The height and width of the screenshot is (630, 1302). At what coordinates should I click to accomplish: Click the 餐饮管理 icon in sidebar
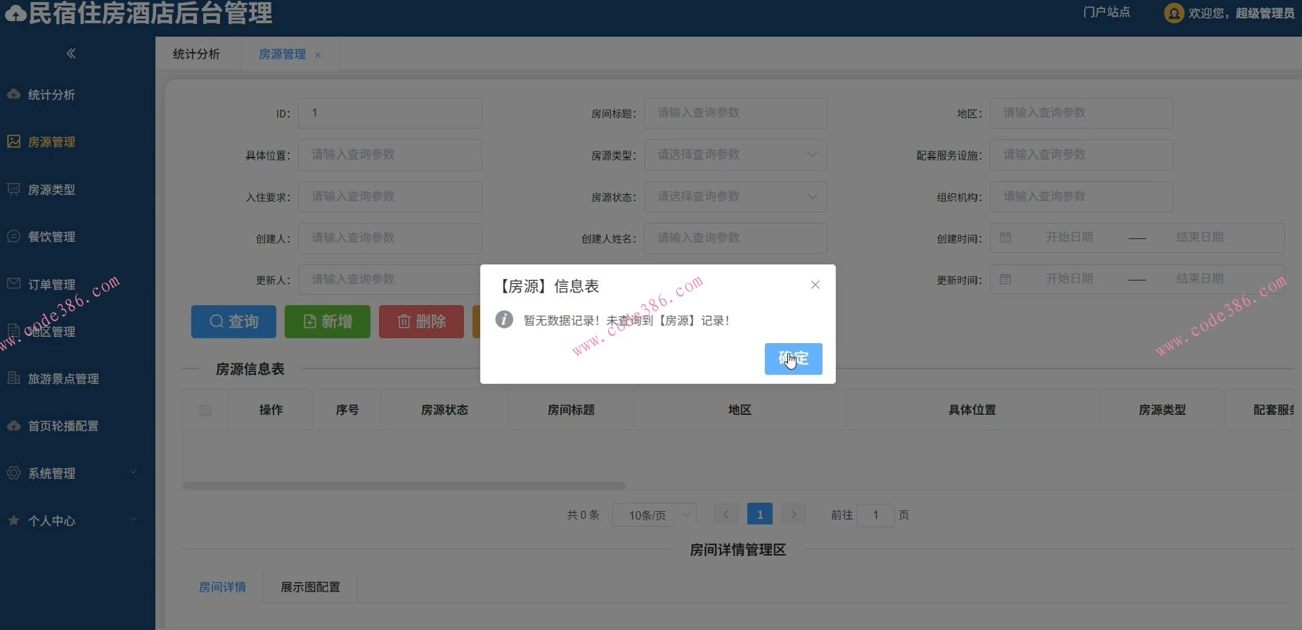(13, 236)
